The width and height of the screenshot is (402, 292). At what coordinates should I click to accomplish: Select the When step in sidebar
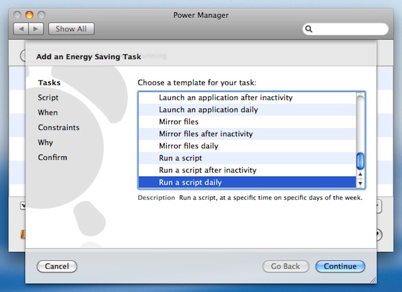point(47,112)
